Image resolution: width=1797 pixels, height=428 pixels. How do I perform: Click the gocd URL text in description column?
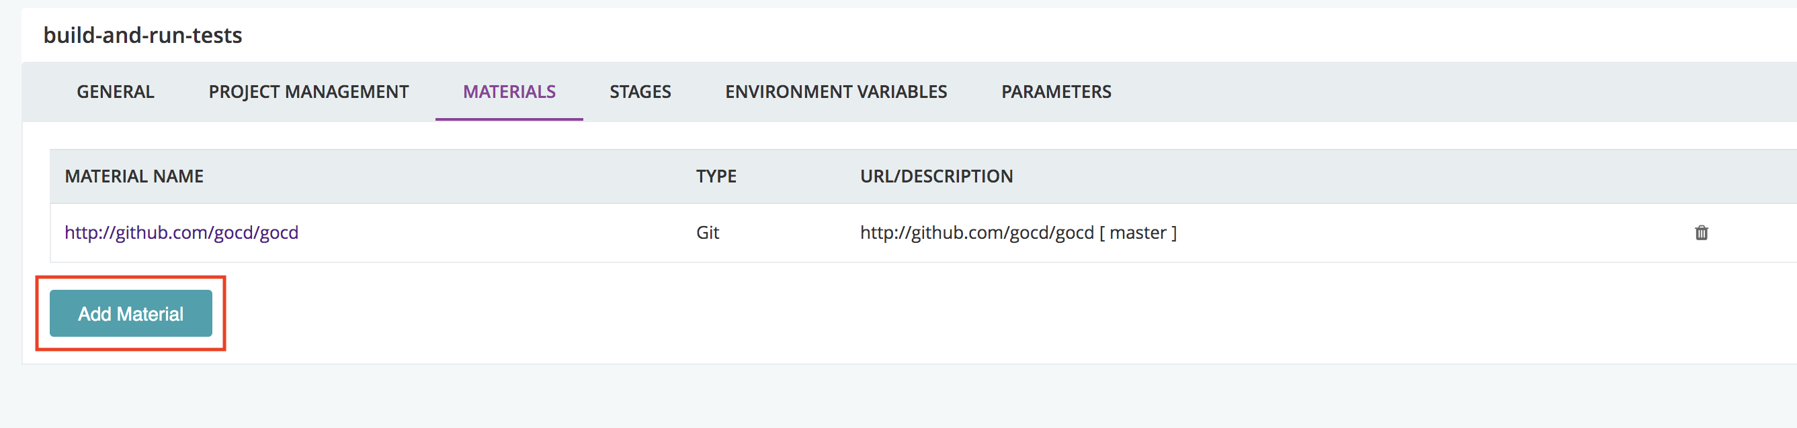976,232
